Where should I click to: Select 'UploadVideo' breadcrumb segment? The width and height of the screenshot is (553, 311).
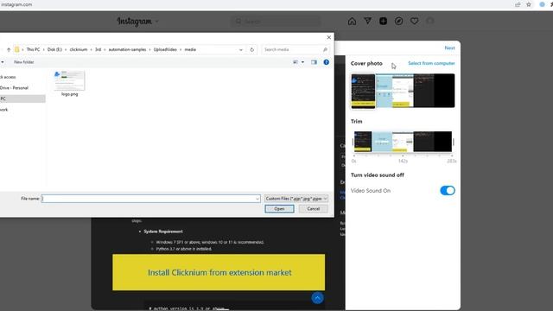165,50
